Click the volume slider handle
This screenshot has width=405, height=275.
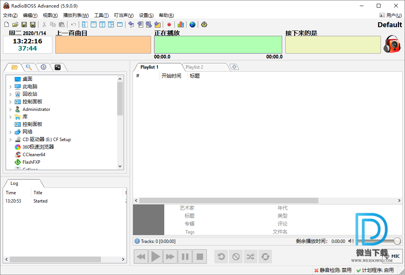pos(397,241)
